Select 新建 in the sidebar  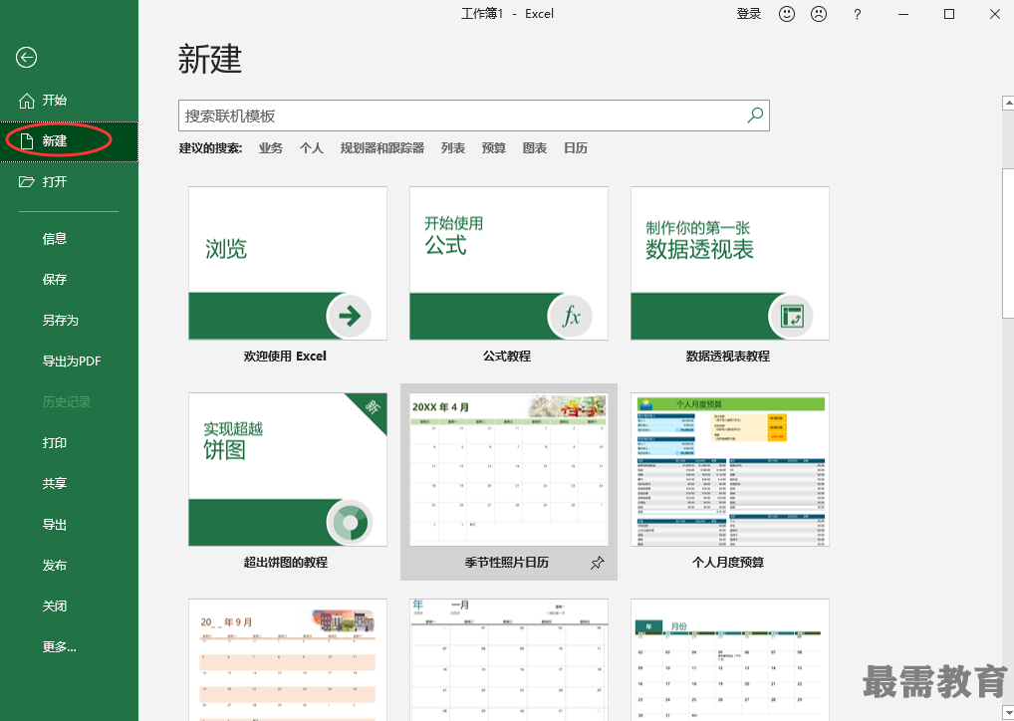pos(69,141)
